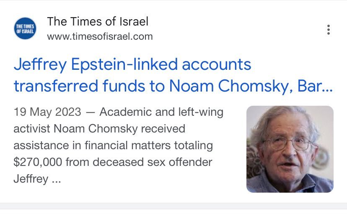Click 'activist Noam Chomsky received' snippet line

pyautogui.click(x=99, y=129)
